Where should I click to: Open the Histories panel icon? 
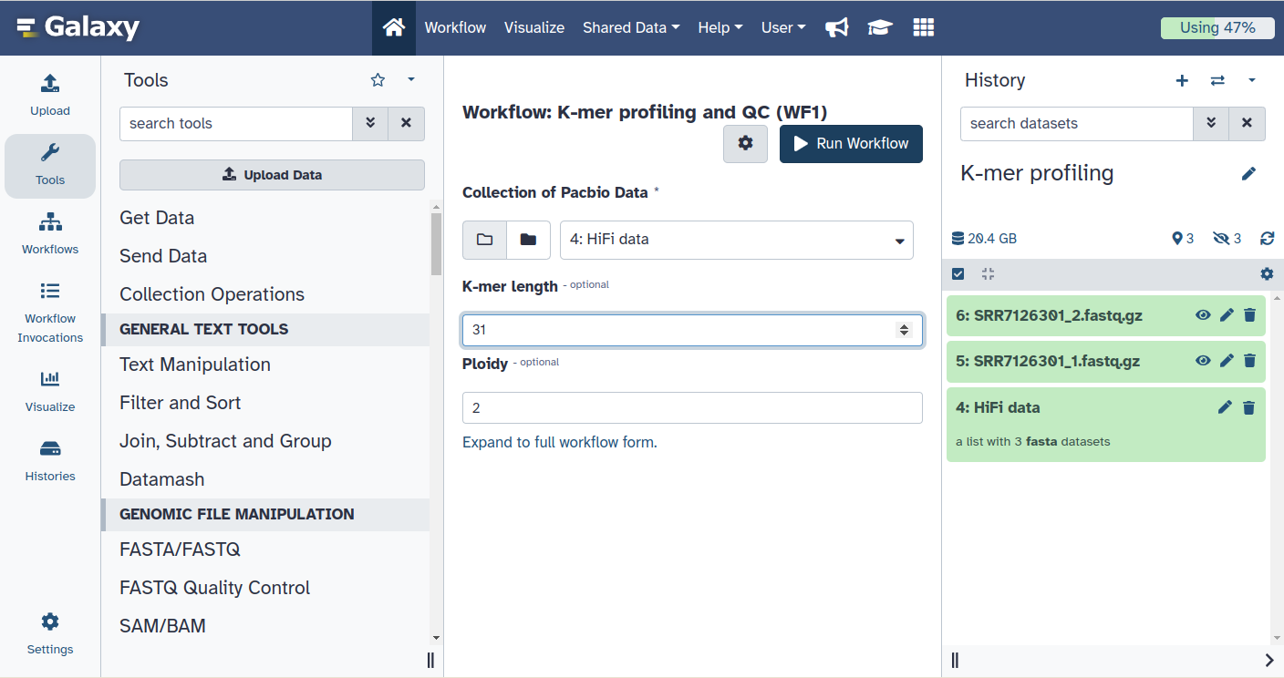(x=50, y=460)
